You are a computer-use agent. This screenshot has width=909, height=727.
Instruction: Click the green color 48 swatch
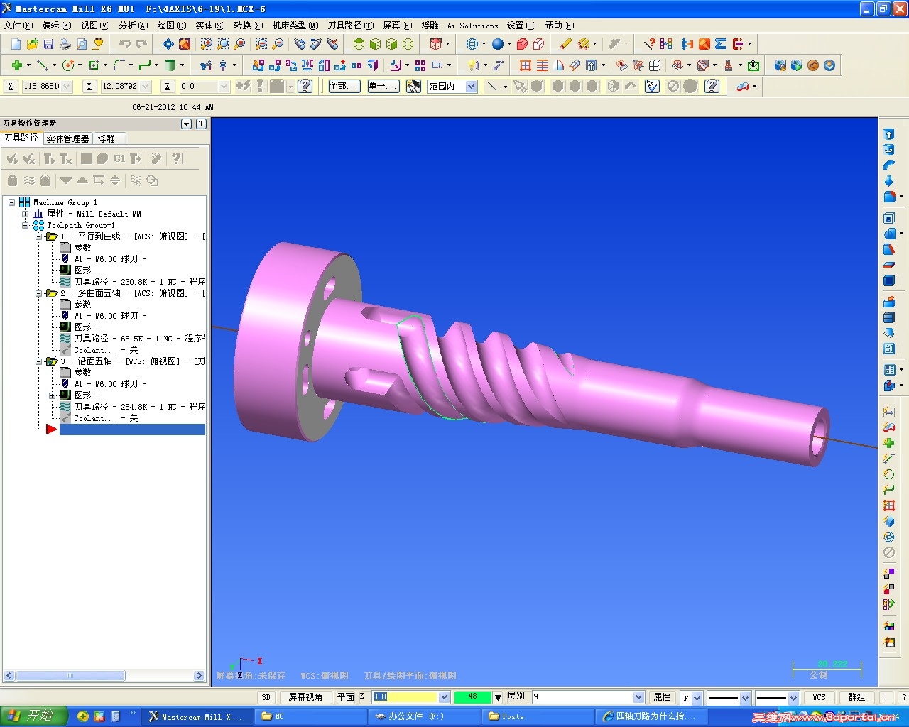coord(473,697)
